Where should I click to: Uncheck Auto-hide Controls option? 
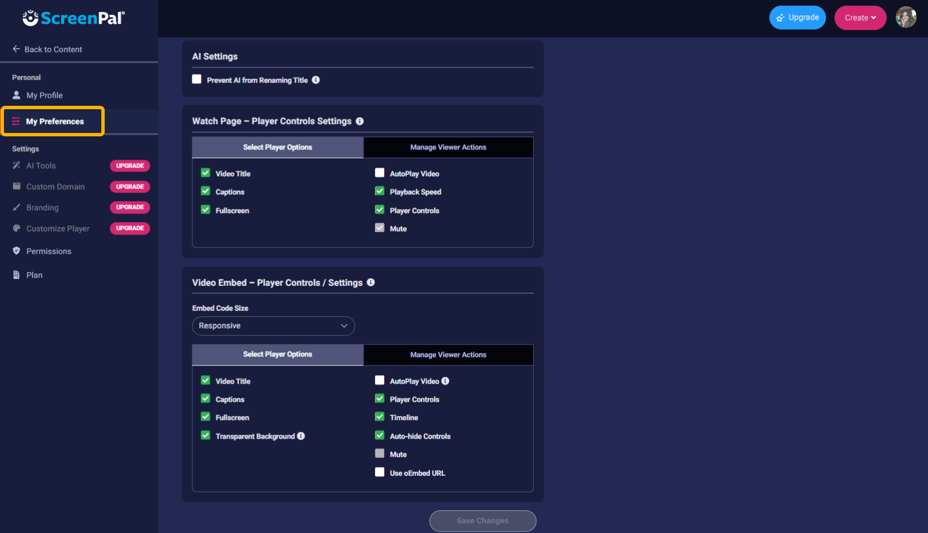(380, 436)
